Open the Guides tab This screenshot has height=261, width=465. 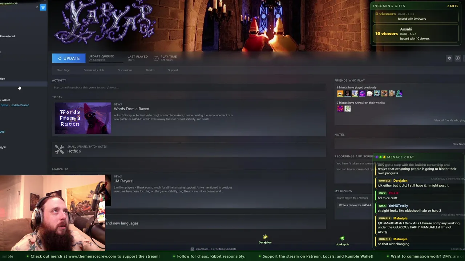coord(150,70)
